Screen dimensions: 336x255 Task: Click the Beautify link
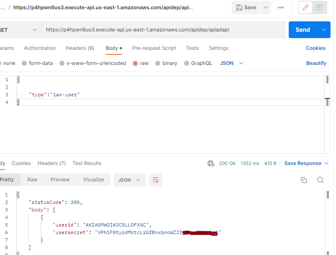(x=316, y=63)
